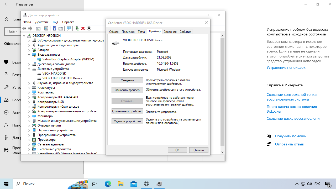This screenshot has width=336, height=189.
Task: Open the Действие menu
Action: pyautogui.click(x=42, y=22)
